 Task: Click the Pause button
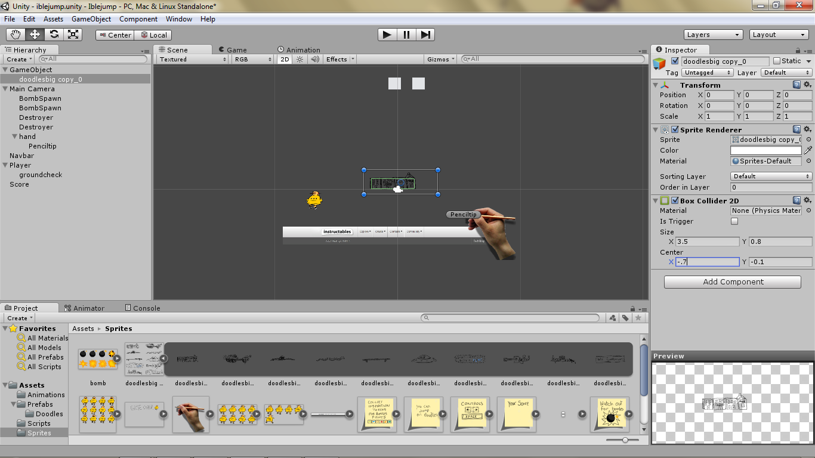click(406, 35)
